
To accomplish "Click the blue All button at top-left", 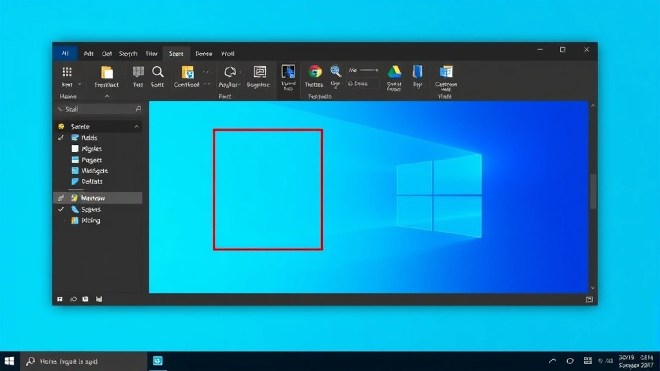I will point(65,54).
